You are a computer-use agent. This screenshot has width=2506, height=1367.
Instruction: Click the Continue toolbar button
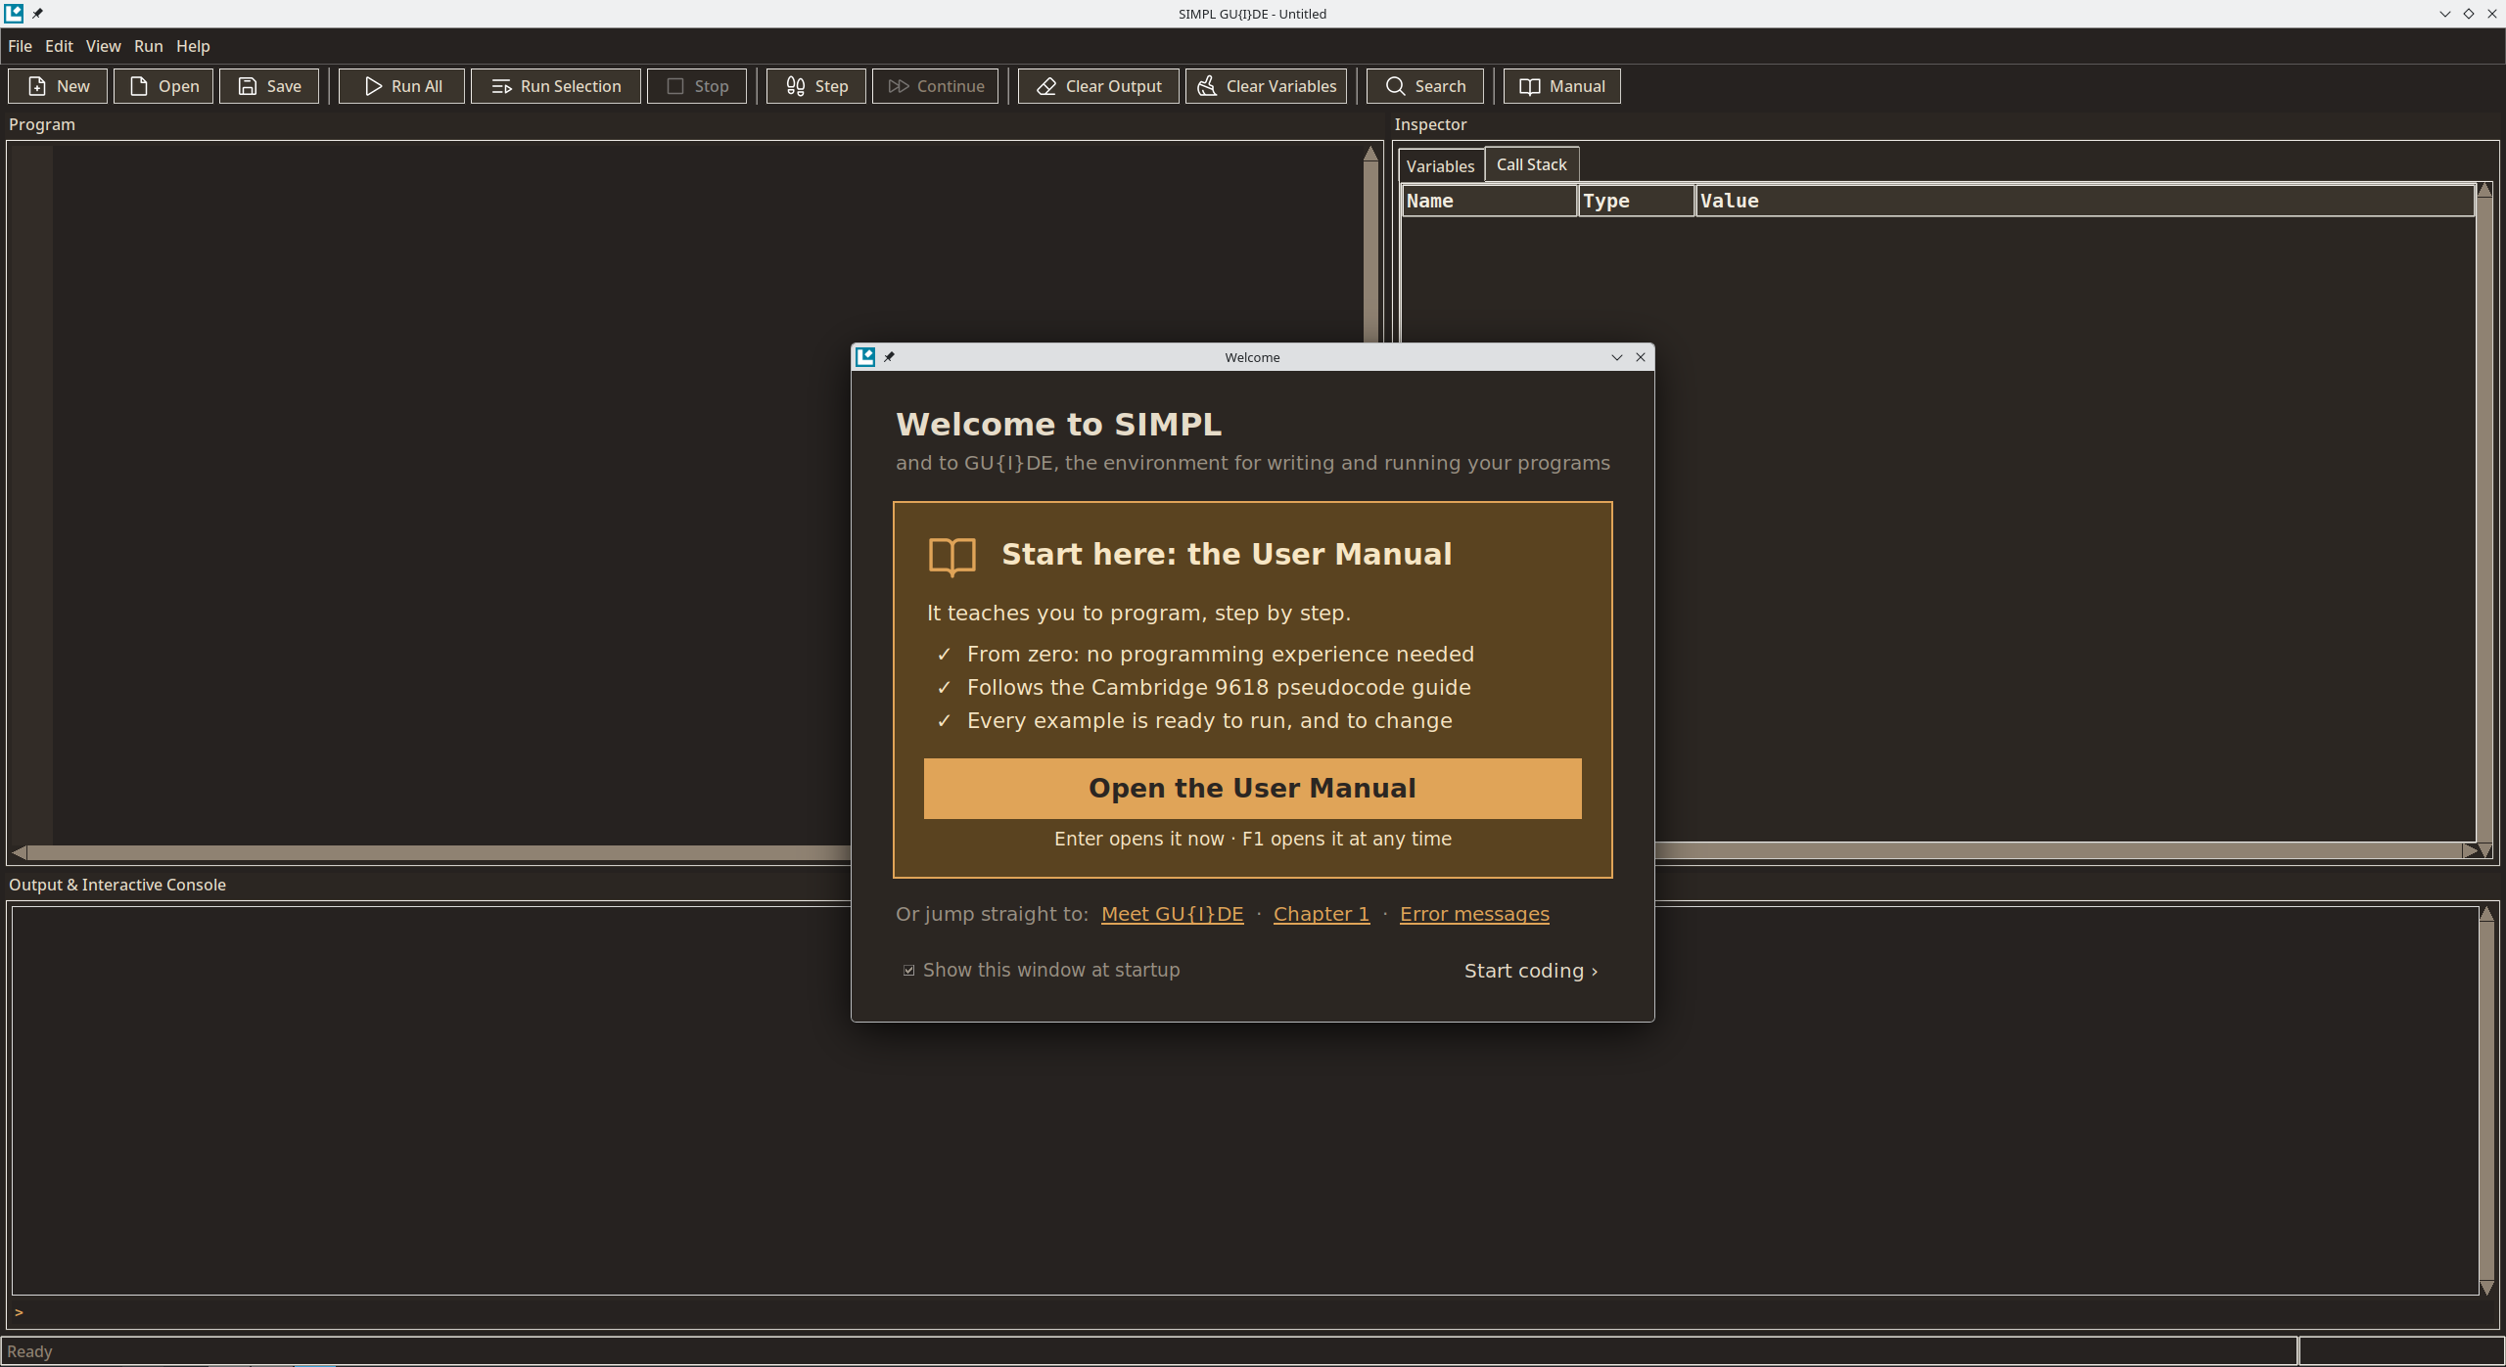tap(936, 86)
